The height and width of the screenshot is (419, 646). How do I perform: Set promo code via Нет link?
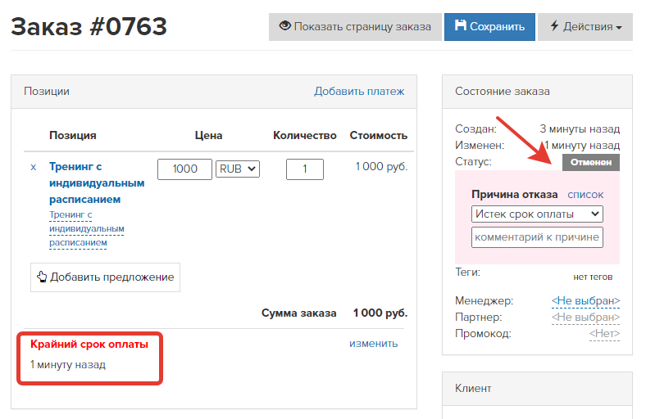pos(604,333)
